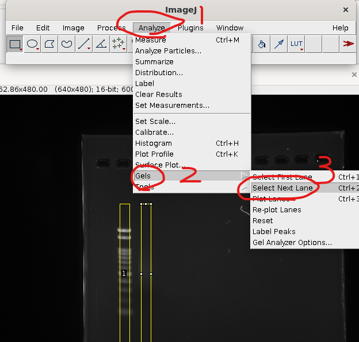The image size is (359, 342).
Task: Select the Straight Line tool
Action: 84,44
